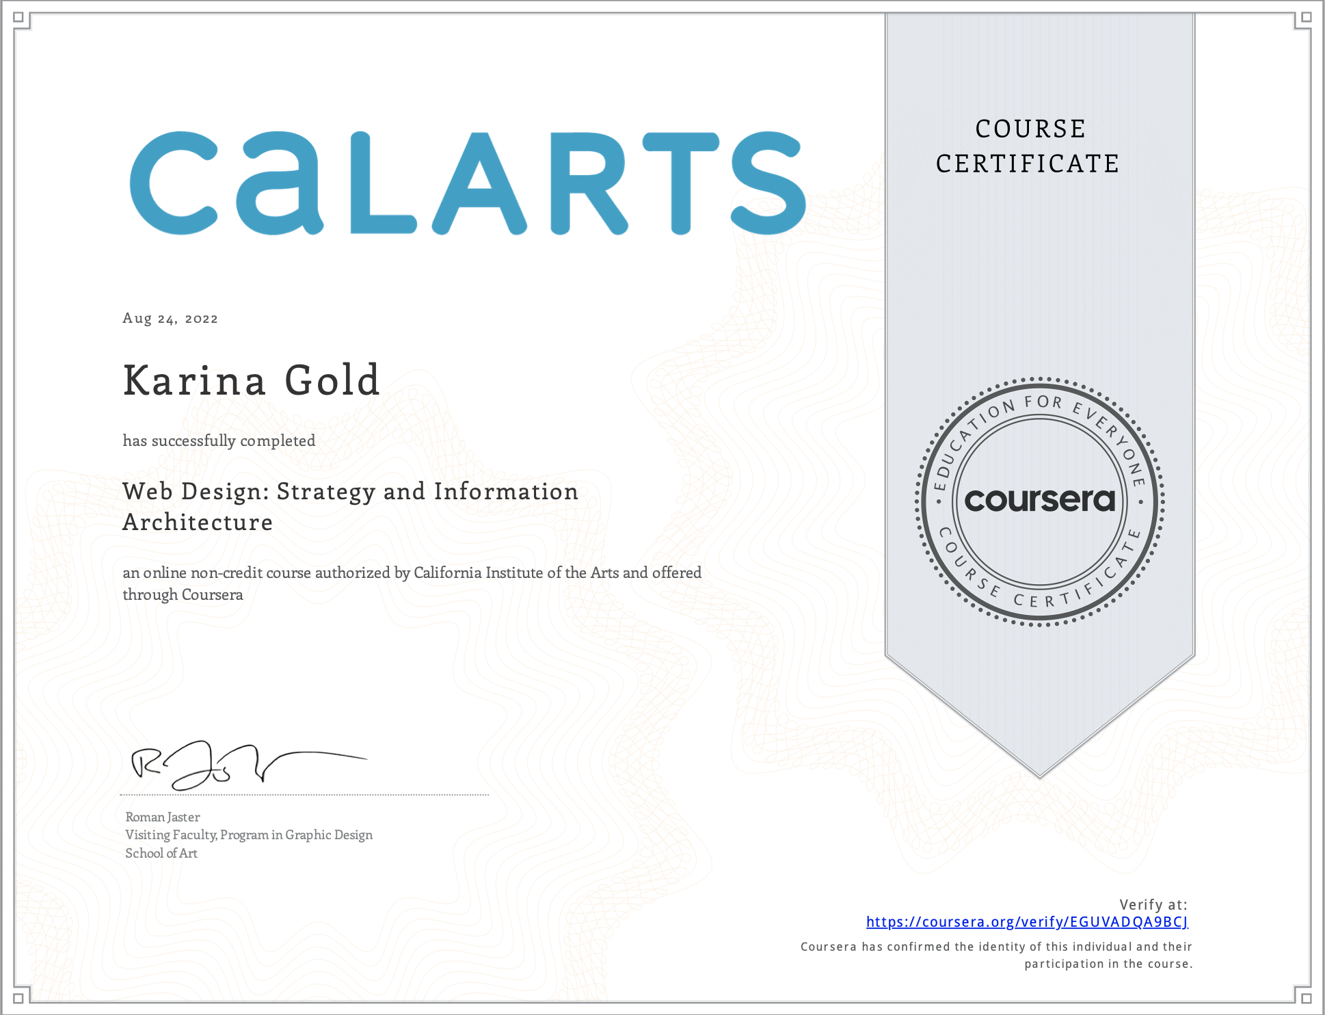Click the Coursera seal emblem
The height and width of the screenshot is (1015, 1325).
point(1039,501)
